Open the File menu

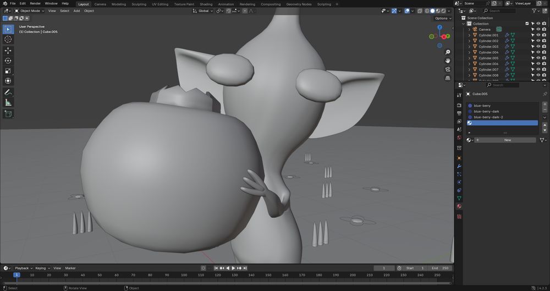13,3
